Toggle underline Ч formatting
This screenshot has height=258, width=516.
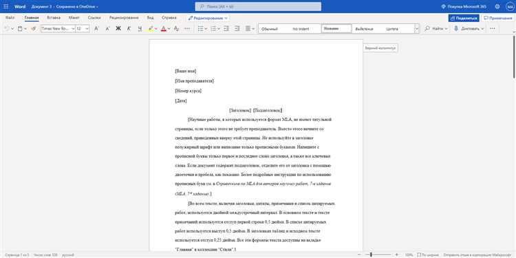(x=140, y=29)
